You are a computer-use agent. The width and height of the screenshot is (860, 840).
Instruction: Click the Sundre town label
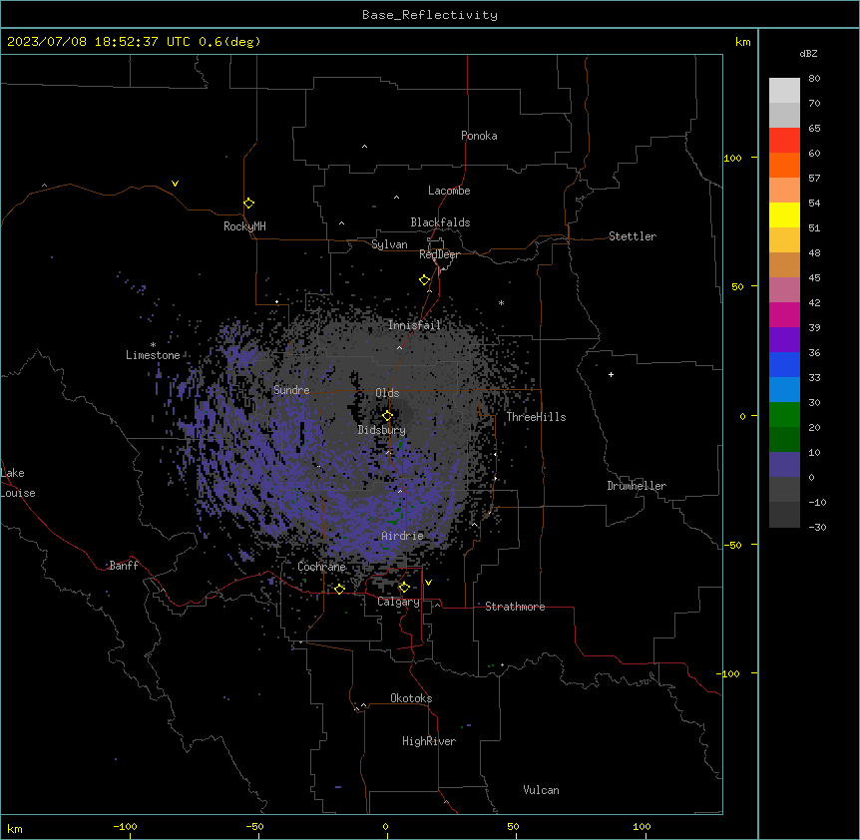pyautogui.click(x=291, y=390)
